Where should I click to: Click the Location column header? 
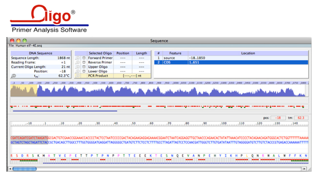pyautogui.click(x=248, y=53)
